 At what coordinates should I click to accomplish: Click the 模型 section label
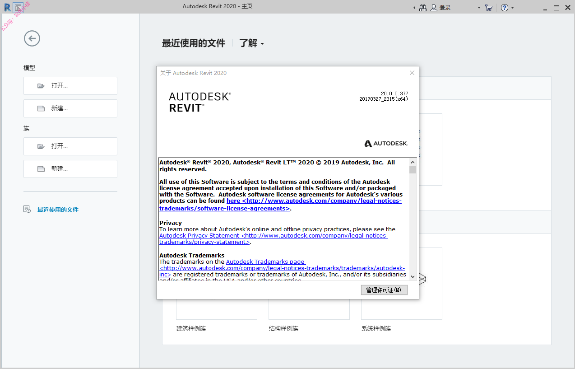coord(29,68)
